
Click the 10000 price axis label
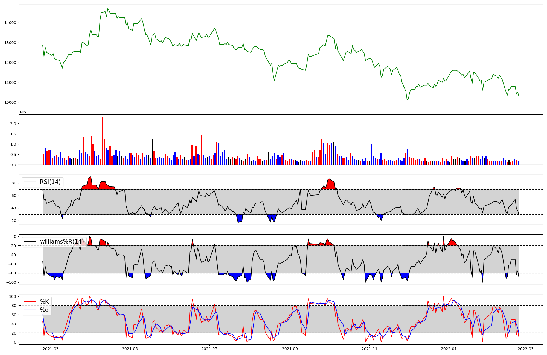(10, 102)
